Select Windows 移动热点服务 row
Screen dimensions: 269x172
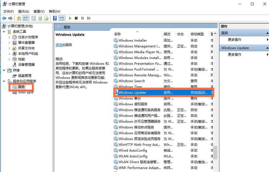point(163,127)
